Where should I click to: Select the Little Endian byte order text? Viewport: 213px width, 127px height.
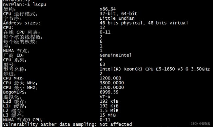pyautogui.click(x=117, y=18)
